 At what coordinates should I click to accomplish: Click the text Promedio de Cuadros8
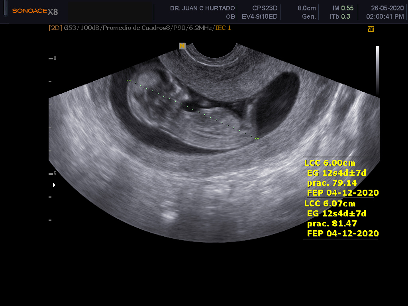coord(137,28)
